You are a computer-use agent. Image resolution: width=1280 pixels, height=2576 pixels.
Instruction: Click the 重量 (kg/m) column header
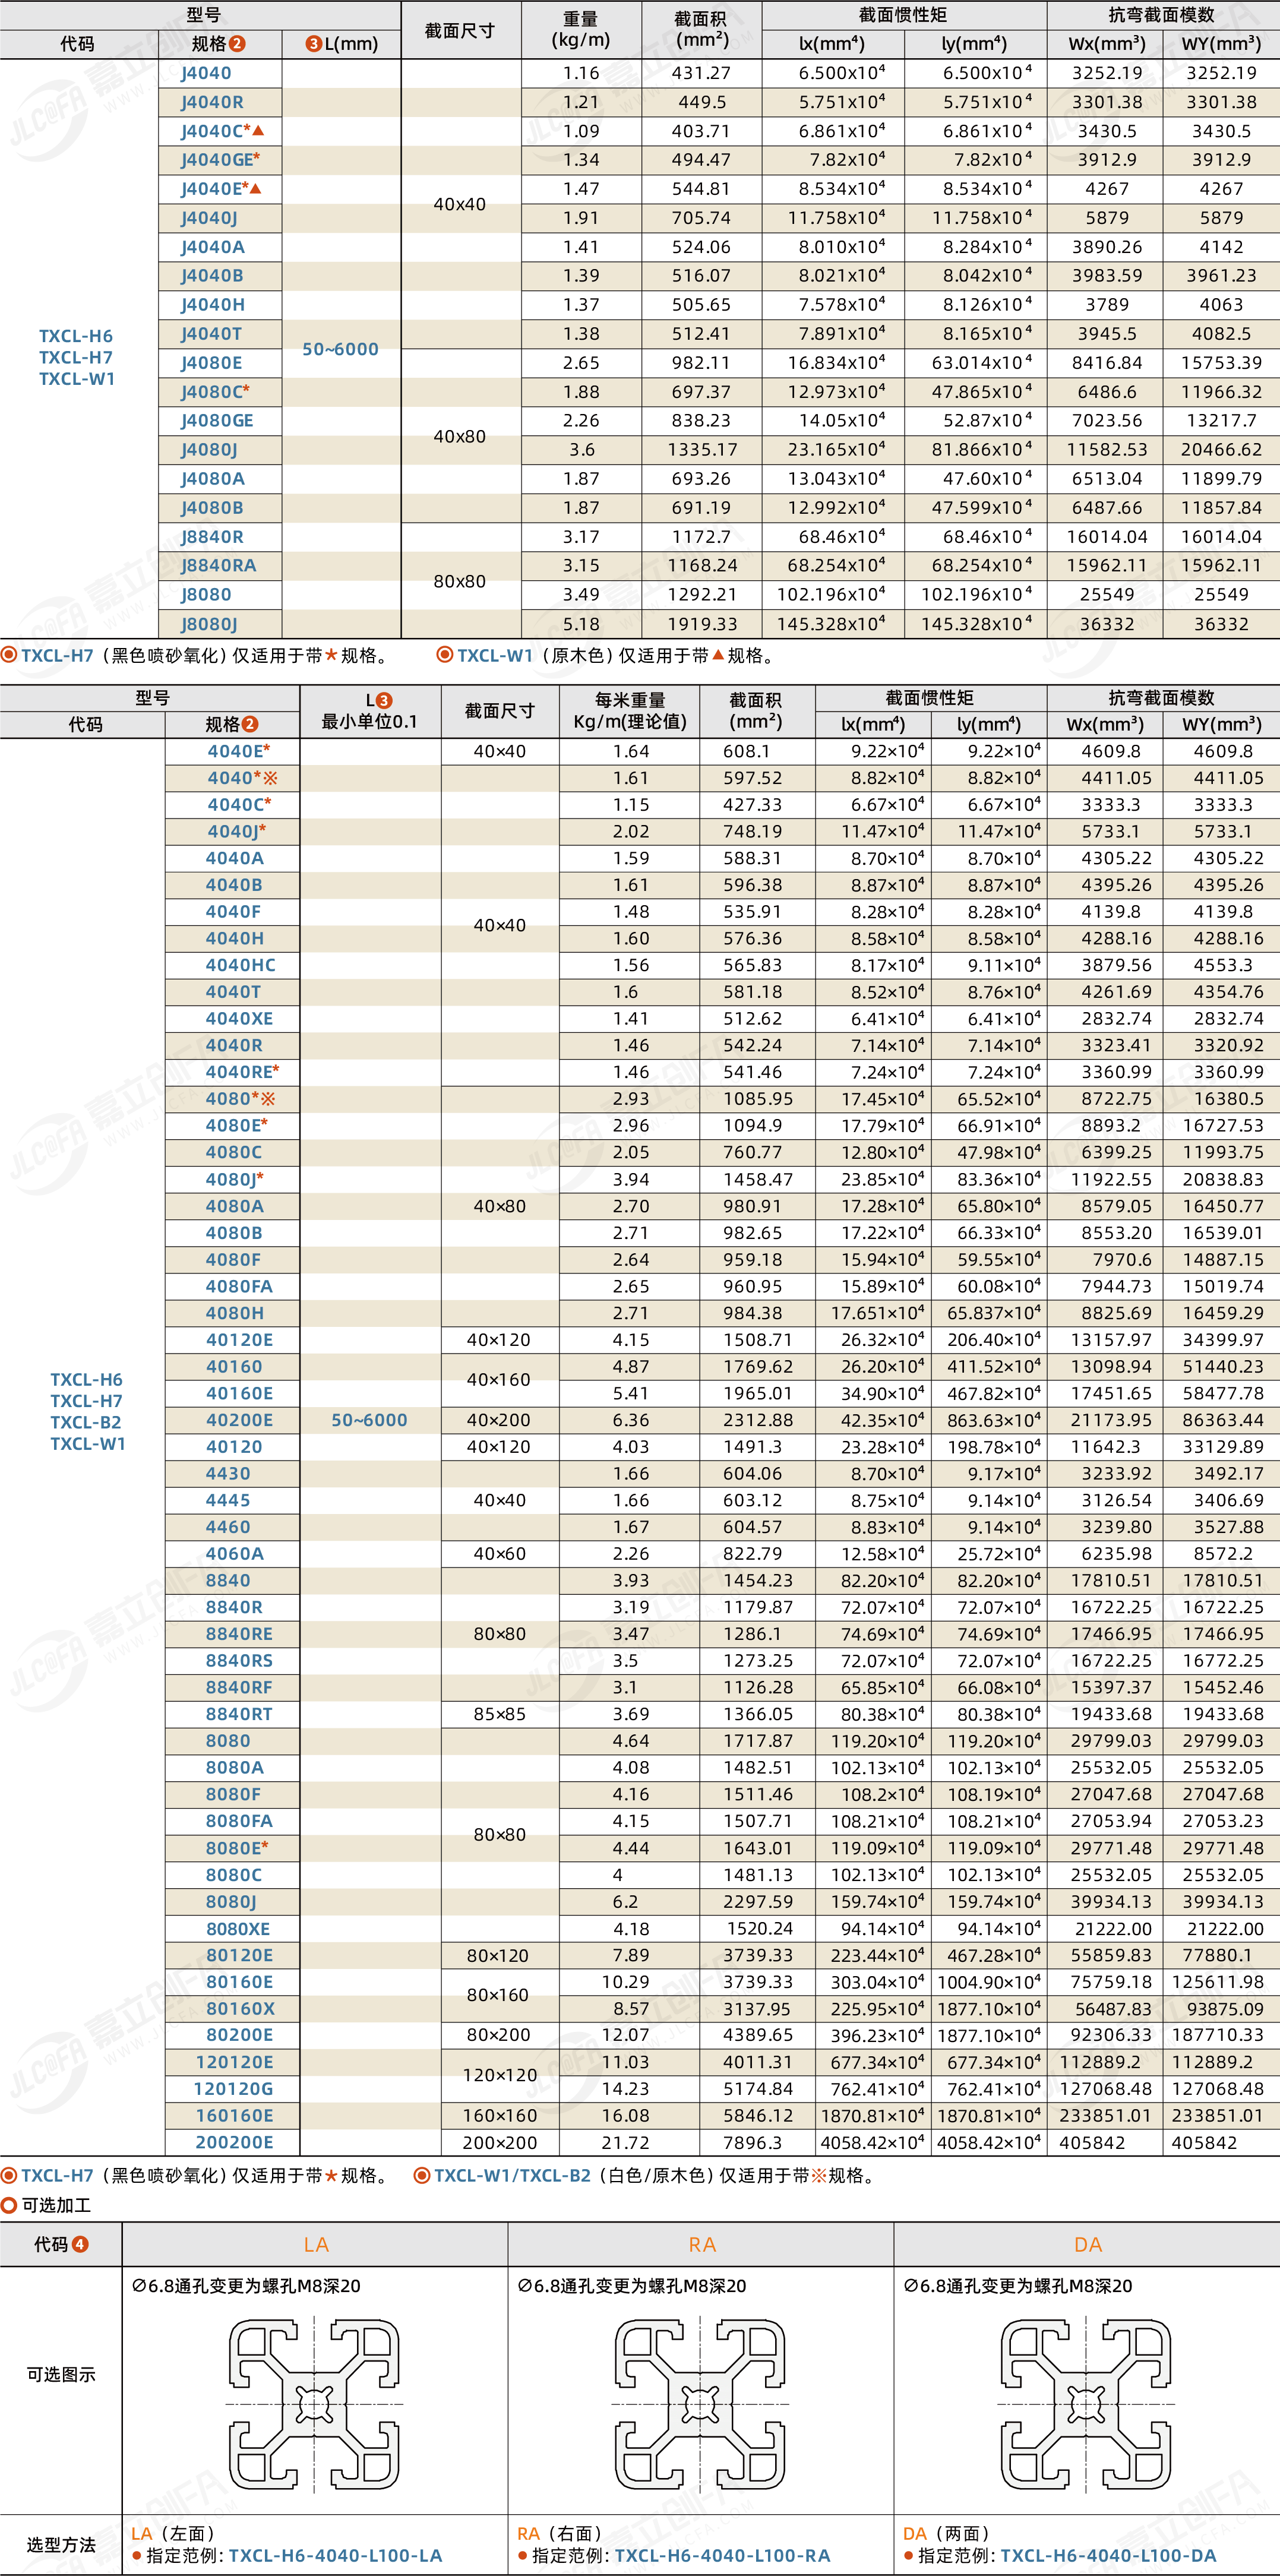[x=581, y=29]
